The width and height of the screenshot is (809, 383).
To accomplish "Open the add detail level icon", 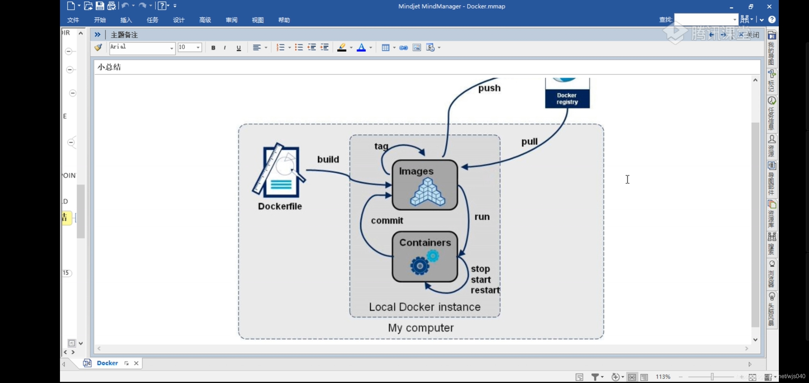I will click(x=616, y=377).
